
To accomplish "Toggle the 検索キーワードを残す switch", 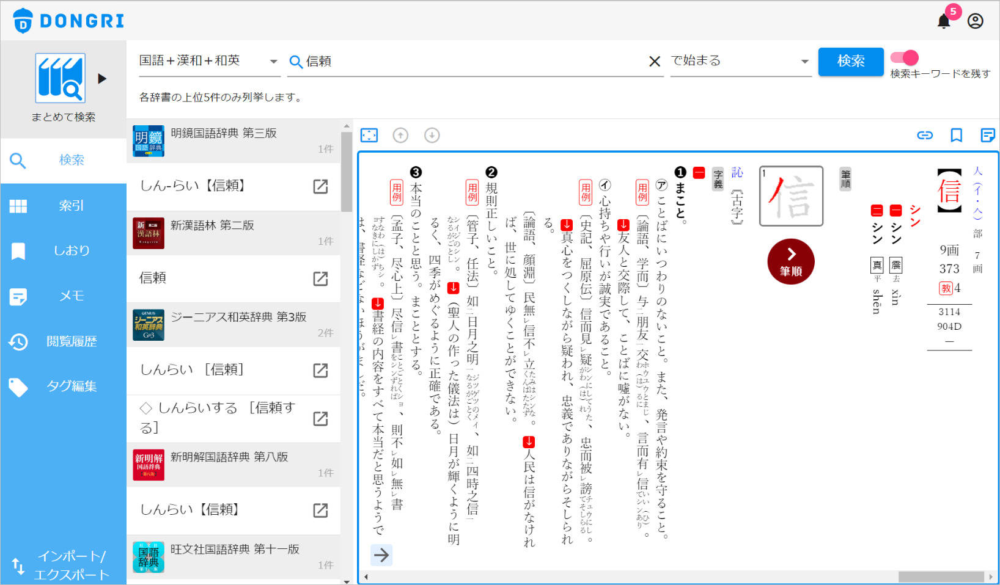I will coord(905,58).
